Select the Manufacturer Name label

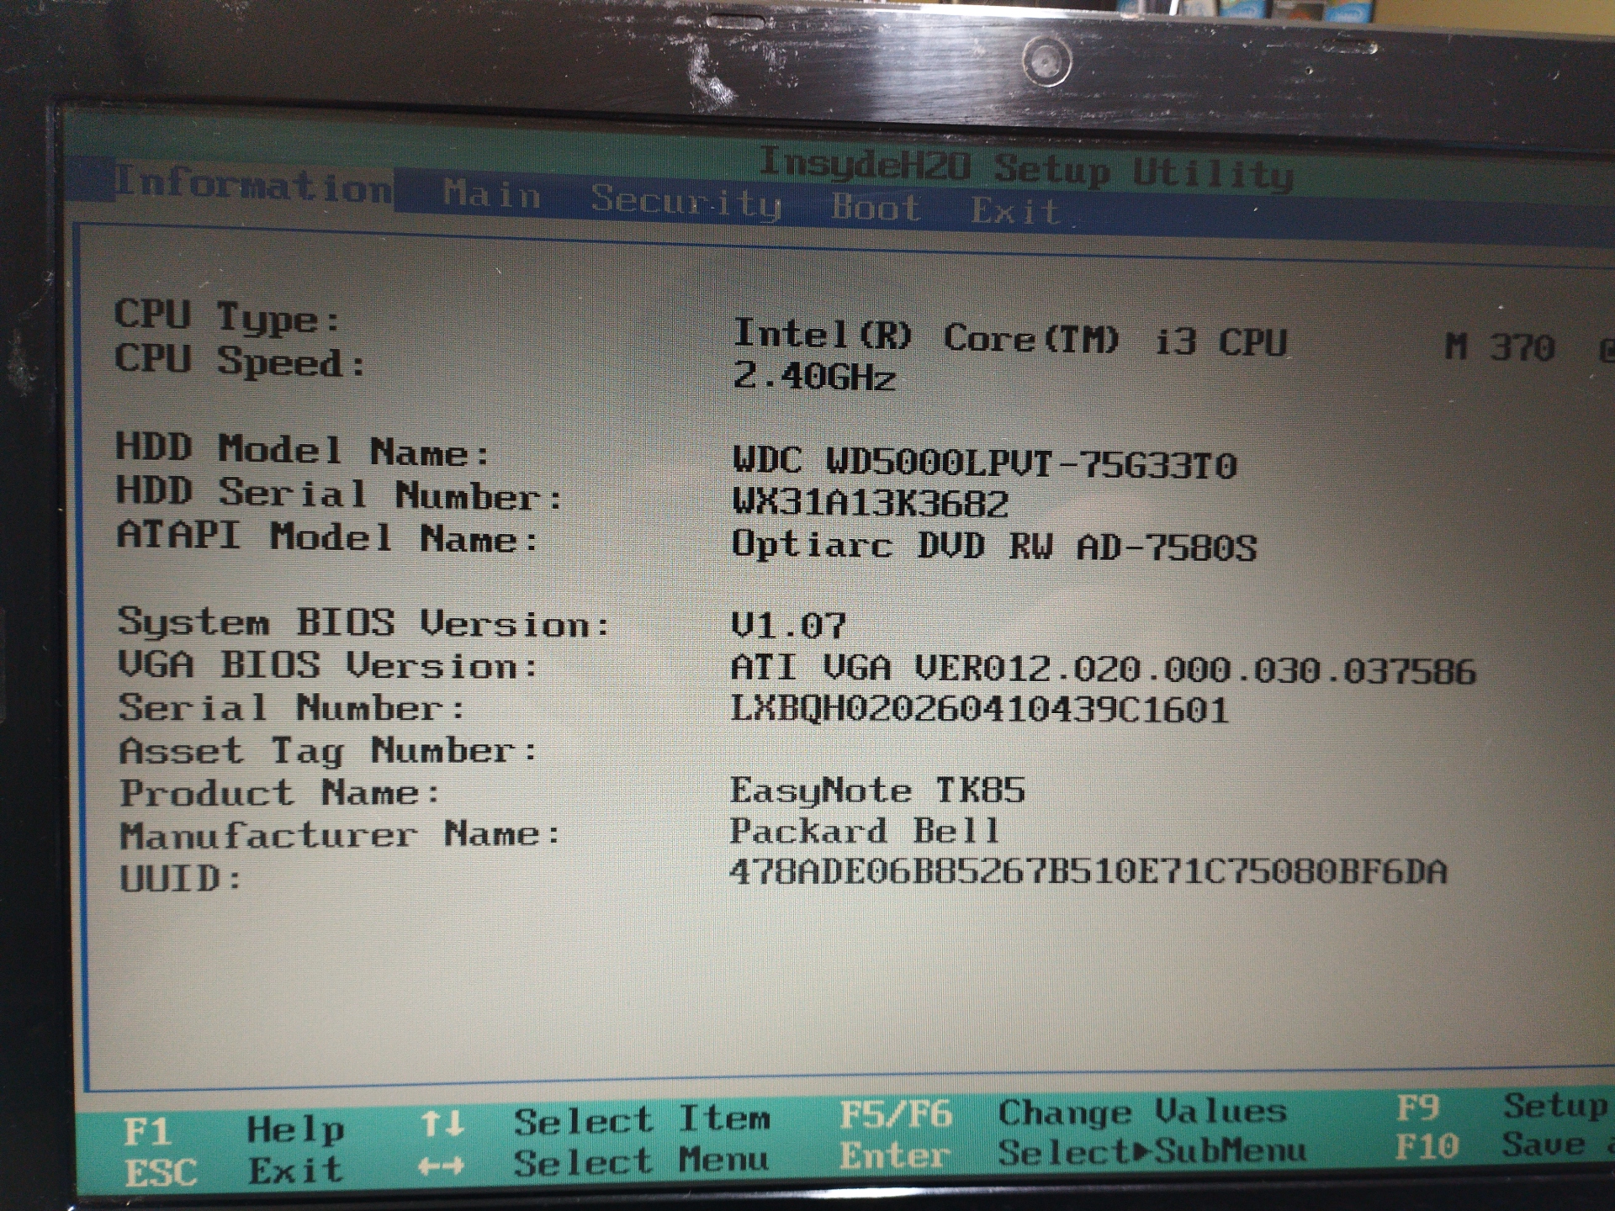point(340,835)
